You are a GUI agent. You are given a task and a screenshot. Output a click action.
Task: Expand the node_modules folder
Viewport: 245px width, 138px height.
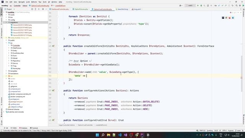tap(6, 38)
